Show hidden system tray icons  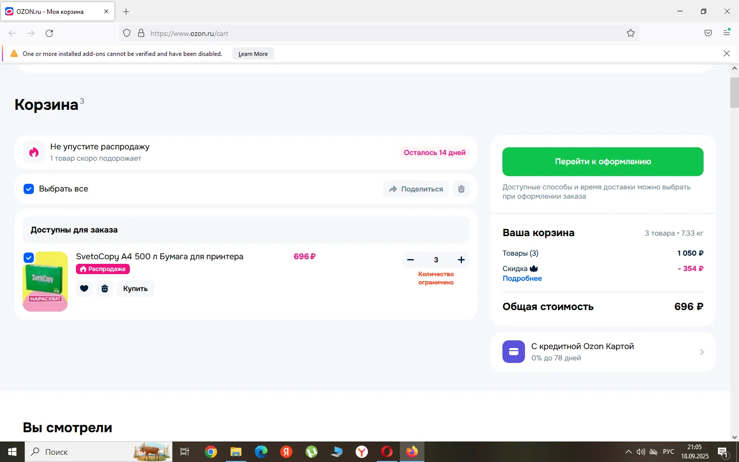click(628, 452)
